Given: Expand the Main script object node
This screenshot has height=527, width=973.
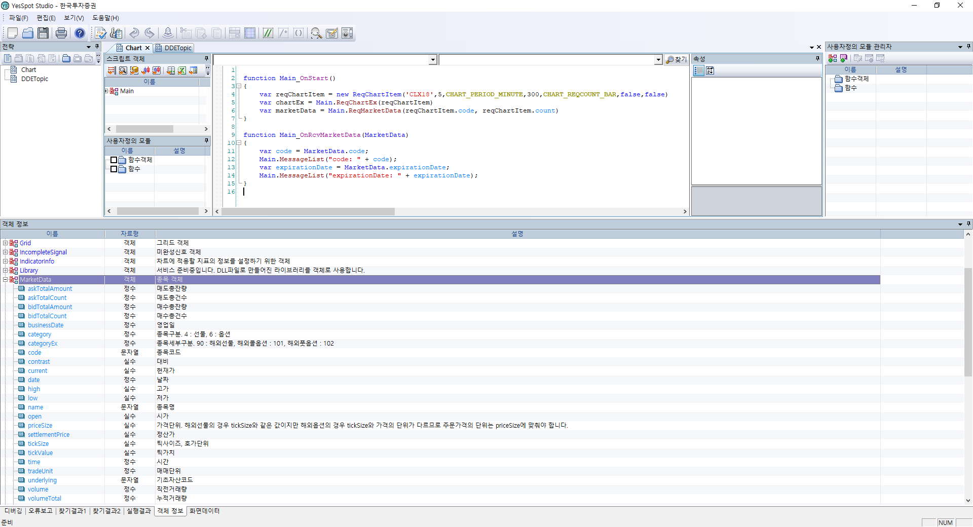Looking at the screenshot, I should (106, 91).
